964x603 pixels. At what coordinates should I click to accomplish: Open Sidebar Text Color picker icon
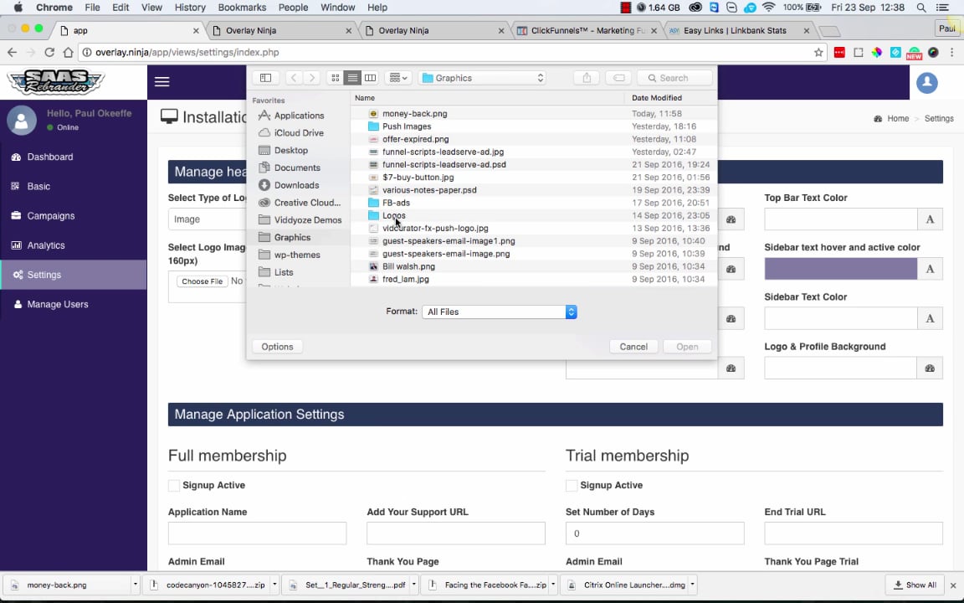tap(930, 319)
